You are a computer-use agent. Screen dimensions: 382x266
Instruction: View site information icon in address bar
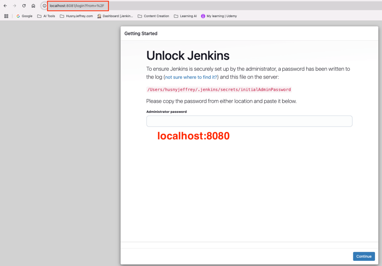click(x=44, y=6)
